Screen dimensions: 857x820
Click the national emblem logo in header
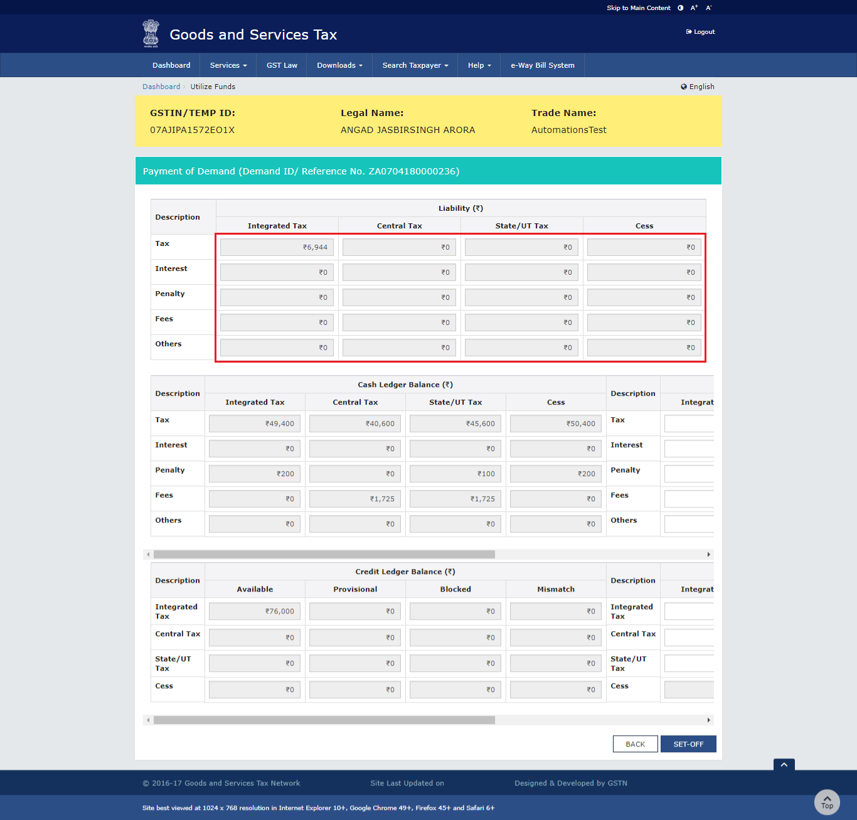pyautogui.click(x=151, y=33)
